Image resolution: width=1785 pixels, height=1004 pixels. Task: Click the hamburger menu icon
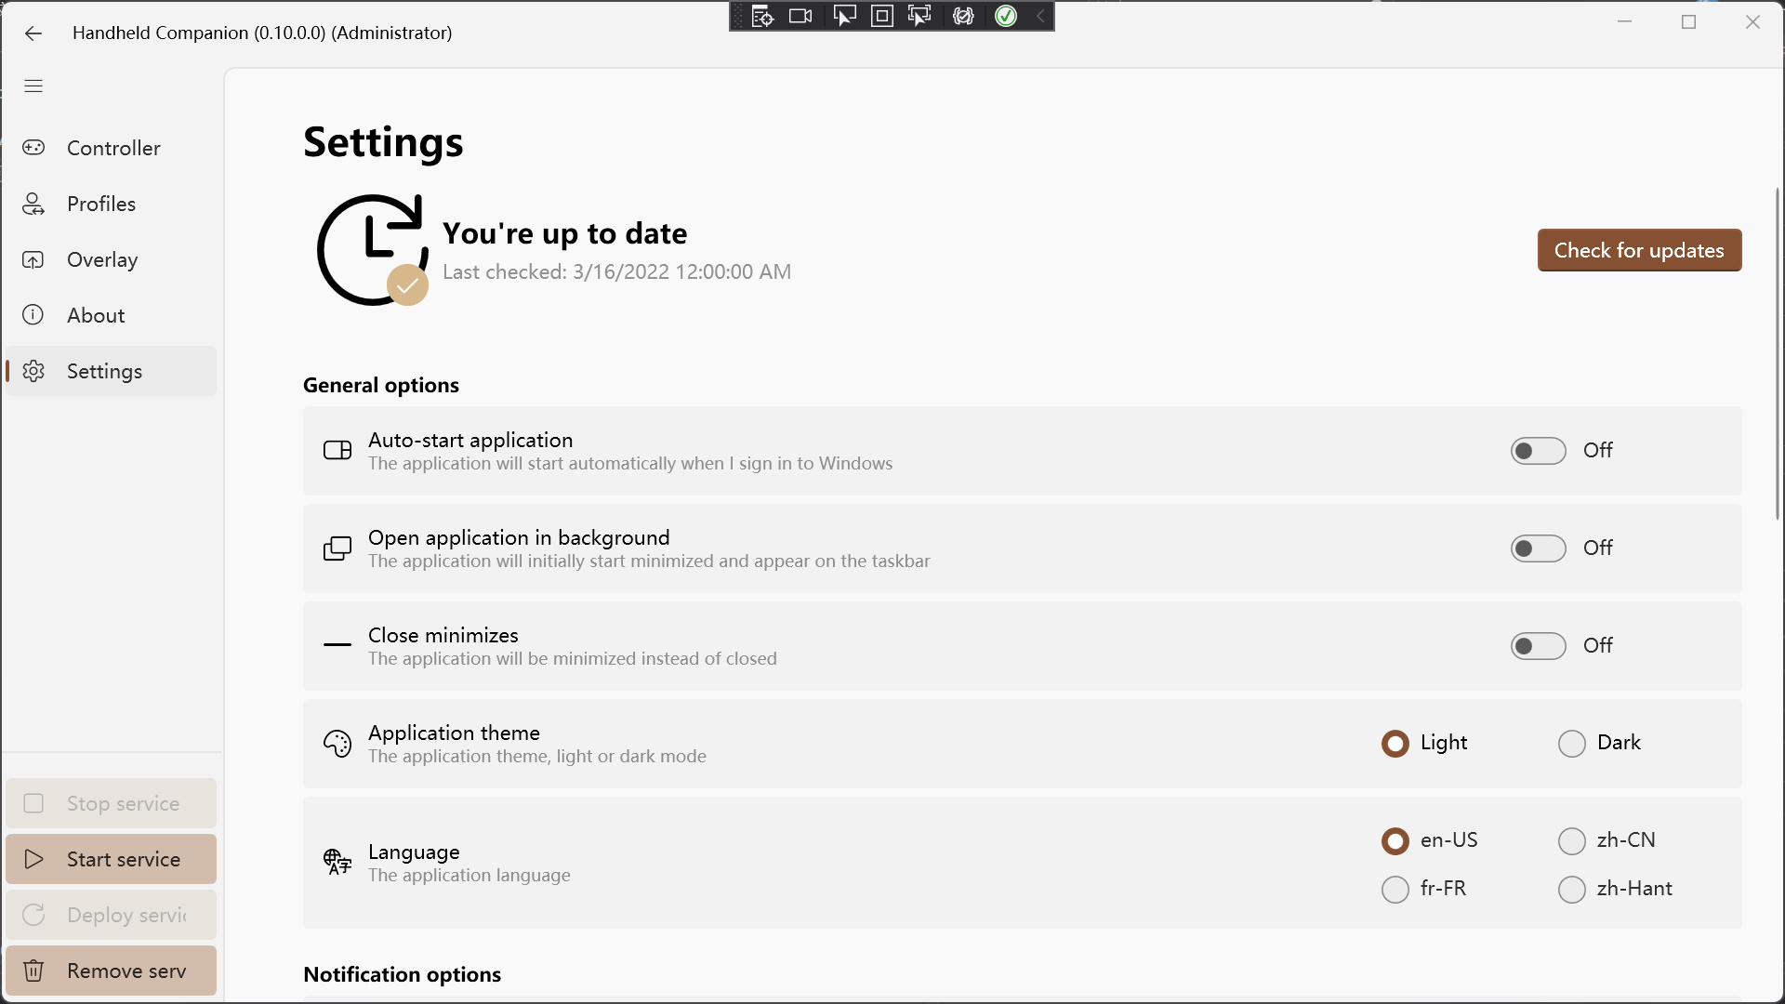[33, 86]
